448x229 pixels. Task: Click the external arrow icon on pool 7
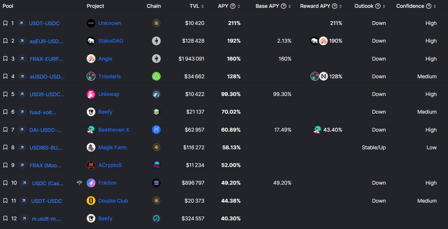pyautogui.click(x=21, y=130)
